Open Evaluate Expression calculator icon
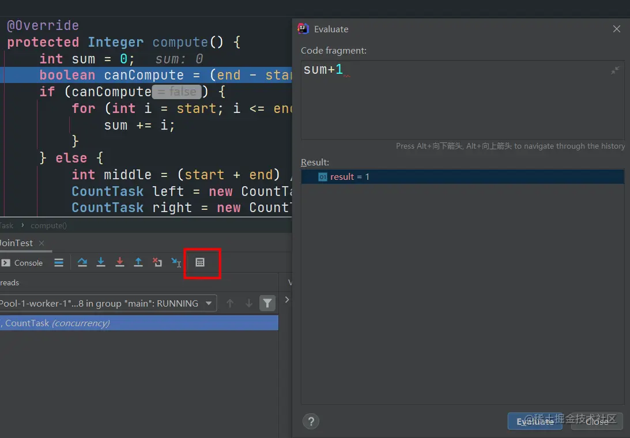 pyautogui.click(x=199, y=262)
